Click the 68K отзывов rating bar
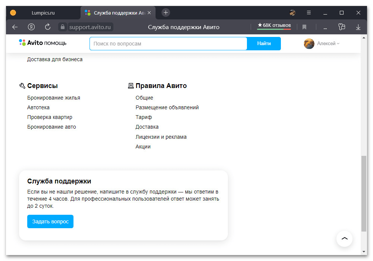This screenshot has height=261, width=373. point(274,26)
